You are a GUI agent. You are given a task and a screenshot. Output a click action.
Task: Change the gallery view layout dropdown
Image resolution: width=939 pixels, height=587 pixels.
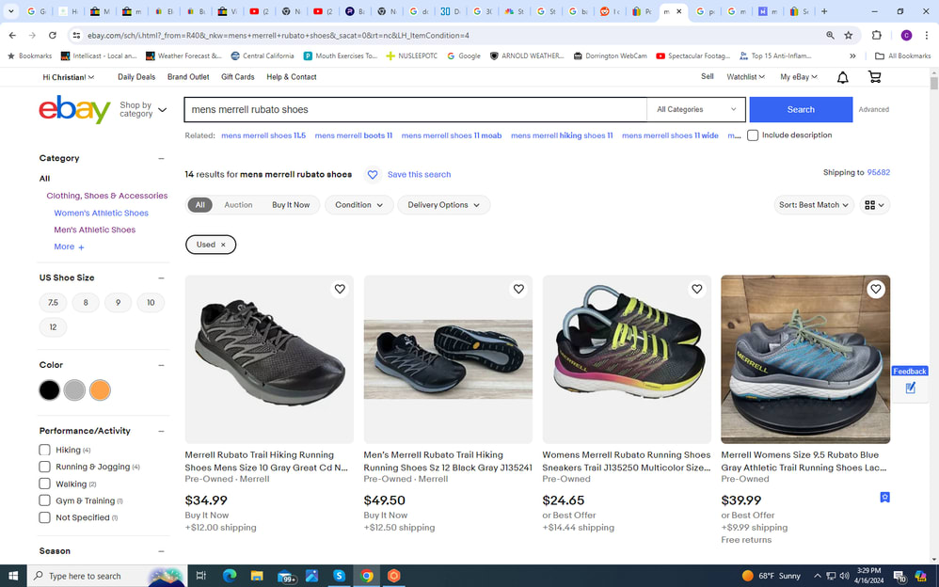pyautogui.click(x=874, y=205)
